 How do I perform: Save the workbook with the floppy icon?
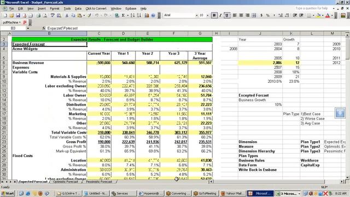(18, 15)
